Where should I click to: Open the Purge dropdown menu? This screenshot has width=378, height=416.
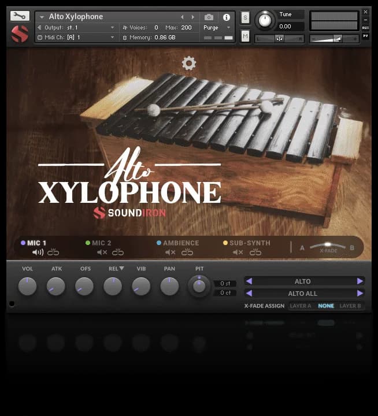pos(217,28)
